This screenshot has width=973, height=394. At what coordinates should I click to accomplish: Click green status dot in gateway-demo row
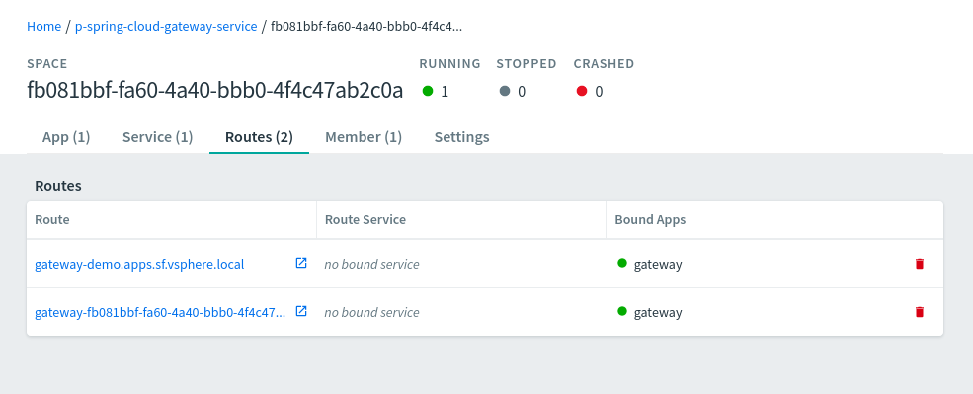tap(622, 263)
